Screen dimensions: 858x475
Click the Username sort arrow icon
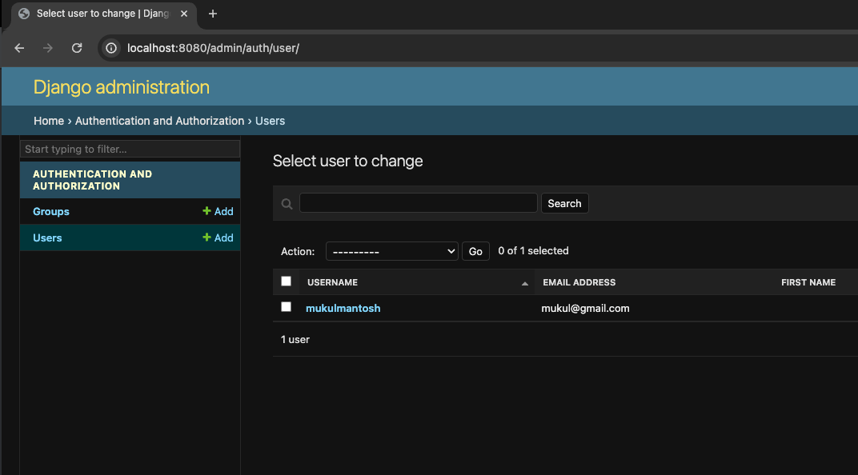(x=525, y=283)
